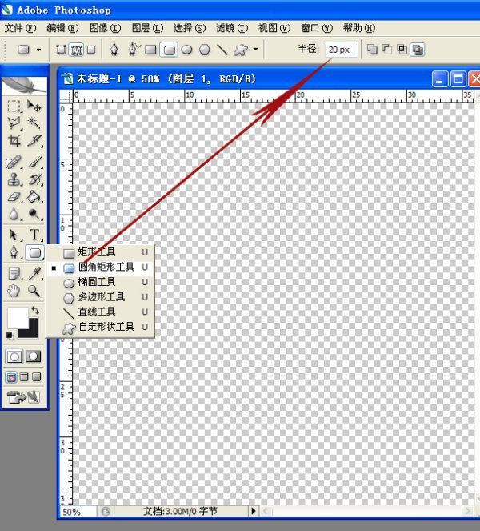Choose 多边形工具 from the flyout
The width and height of the screenshot is (480, 531).
pos(100,297)
